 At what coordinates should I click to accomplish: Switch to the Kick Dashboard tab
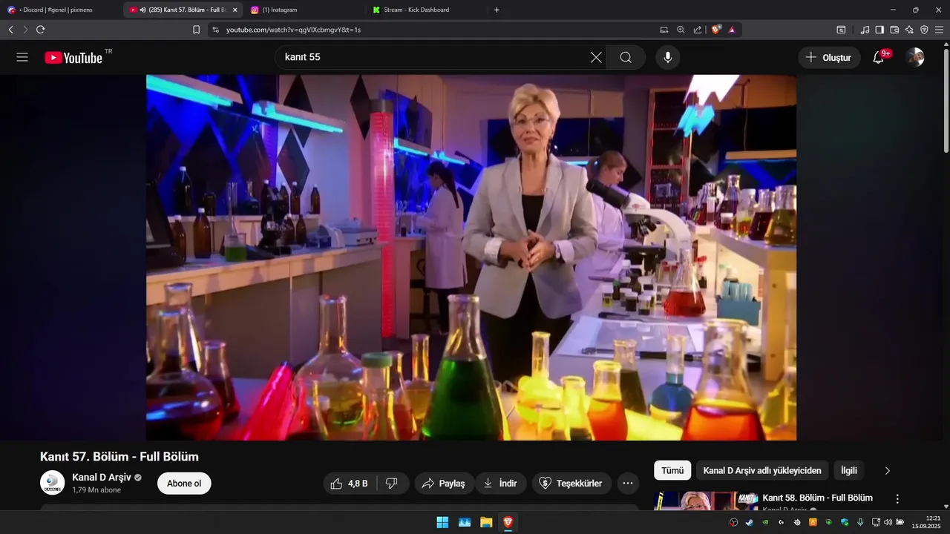[425, 10]
